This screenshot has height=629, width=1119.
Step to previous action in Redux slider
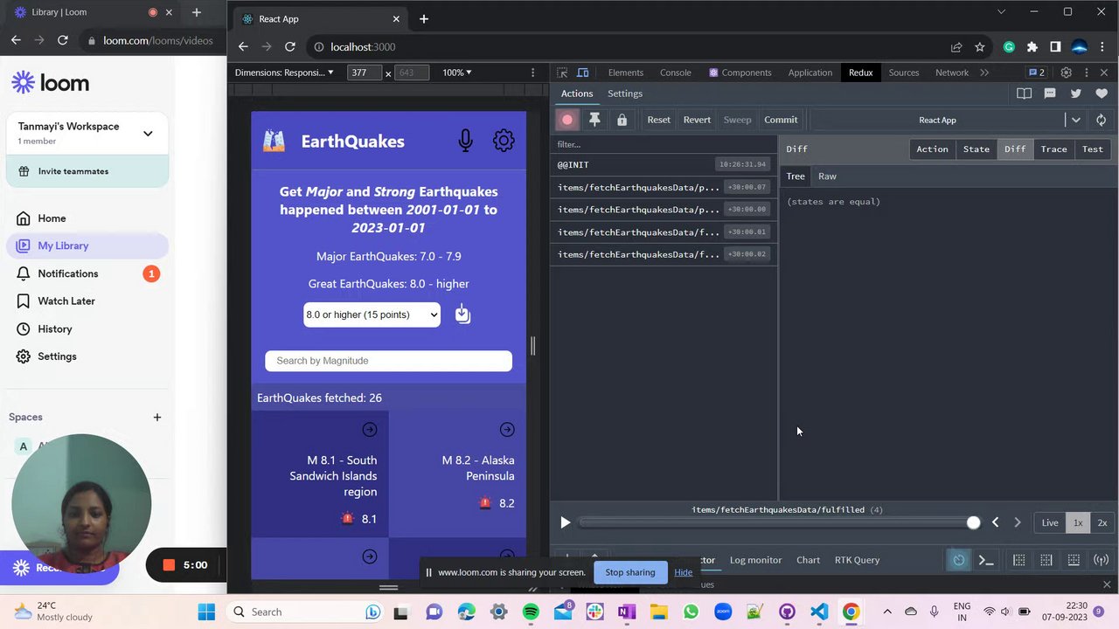tap(995, 522)
